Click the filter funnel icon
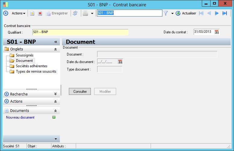 (x=166, y=13)
